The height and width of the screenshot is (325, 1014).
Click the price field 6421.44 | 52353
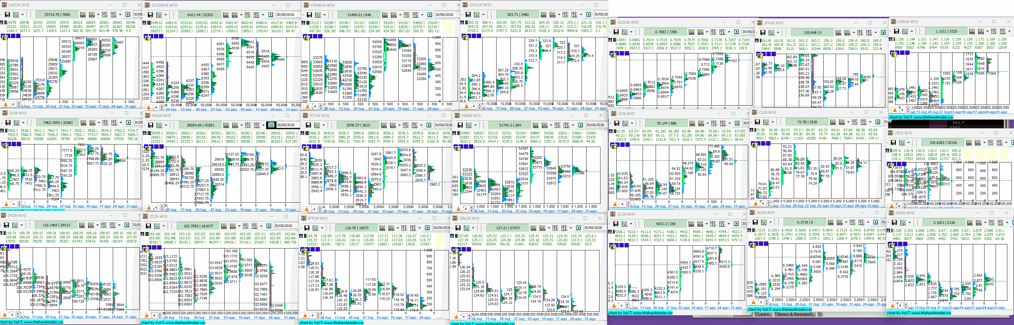pyautogui.click(x=200, y=15)
